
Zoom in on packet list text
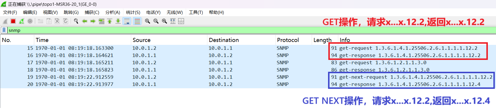[x=148, y=21]
